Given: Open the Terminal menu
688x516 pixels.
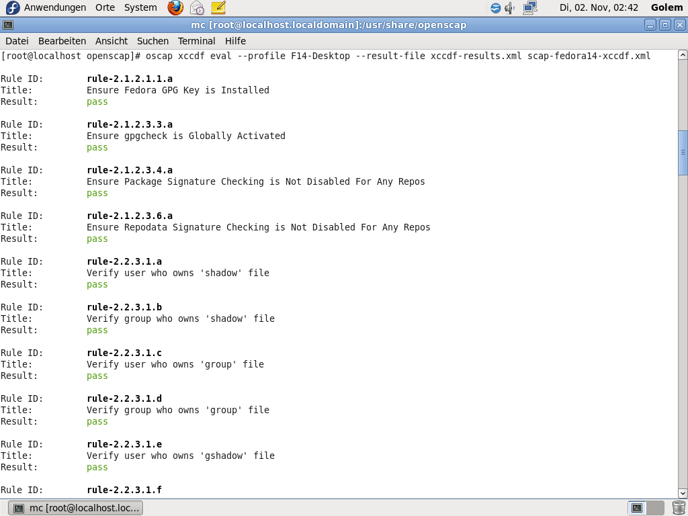Looking at the screenshot, I should (196, 40).
